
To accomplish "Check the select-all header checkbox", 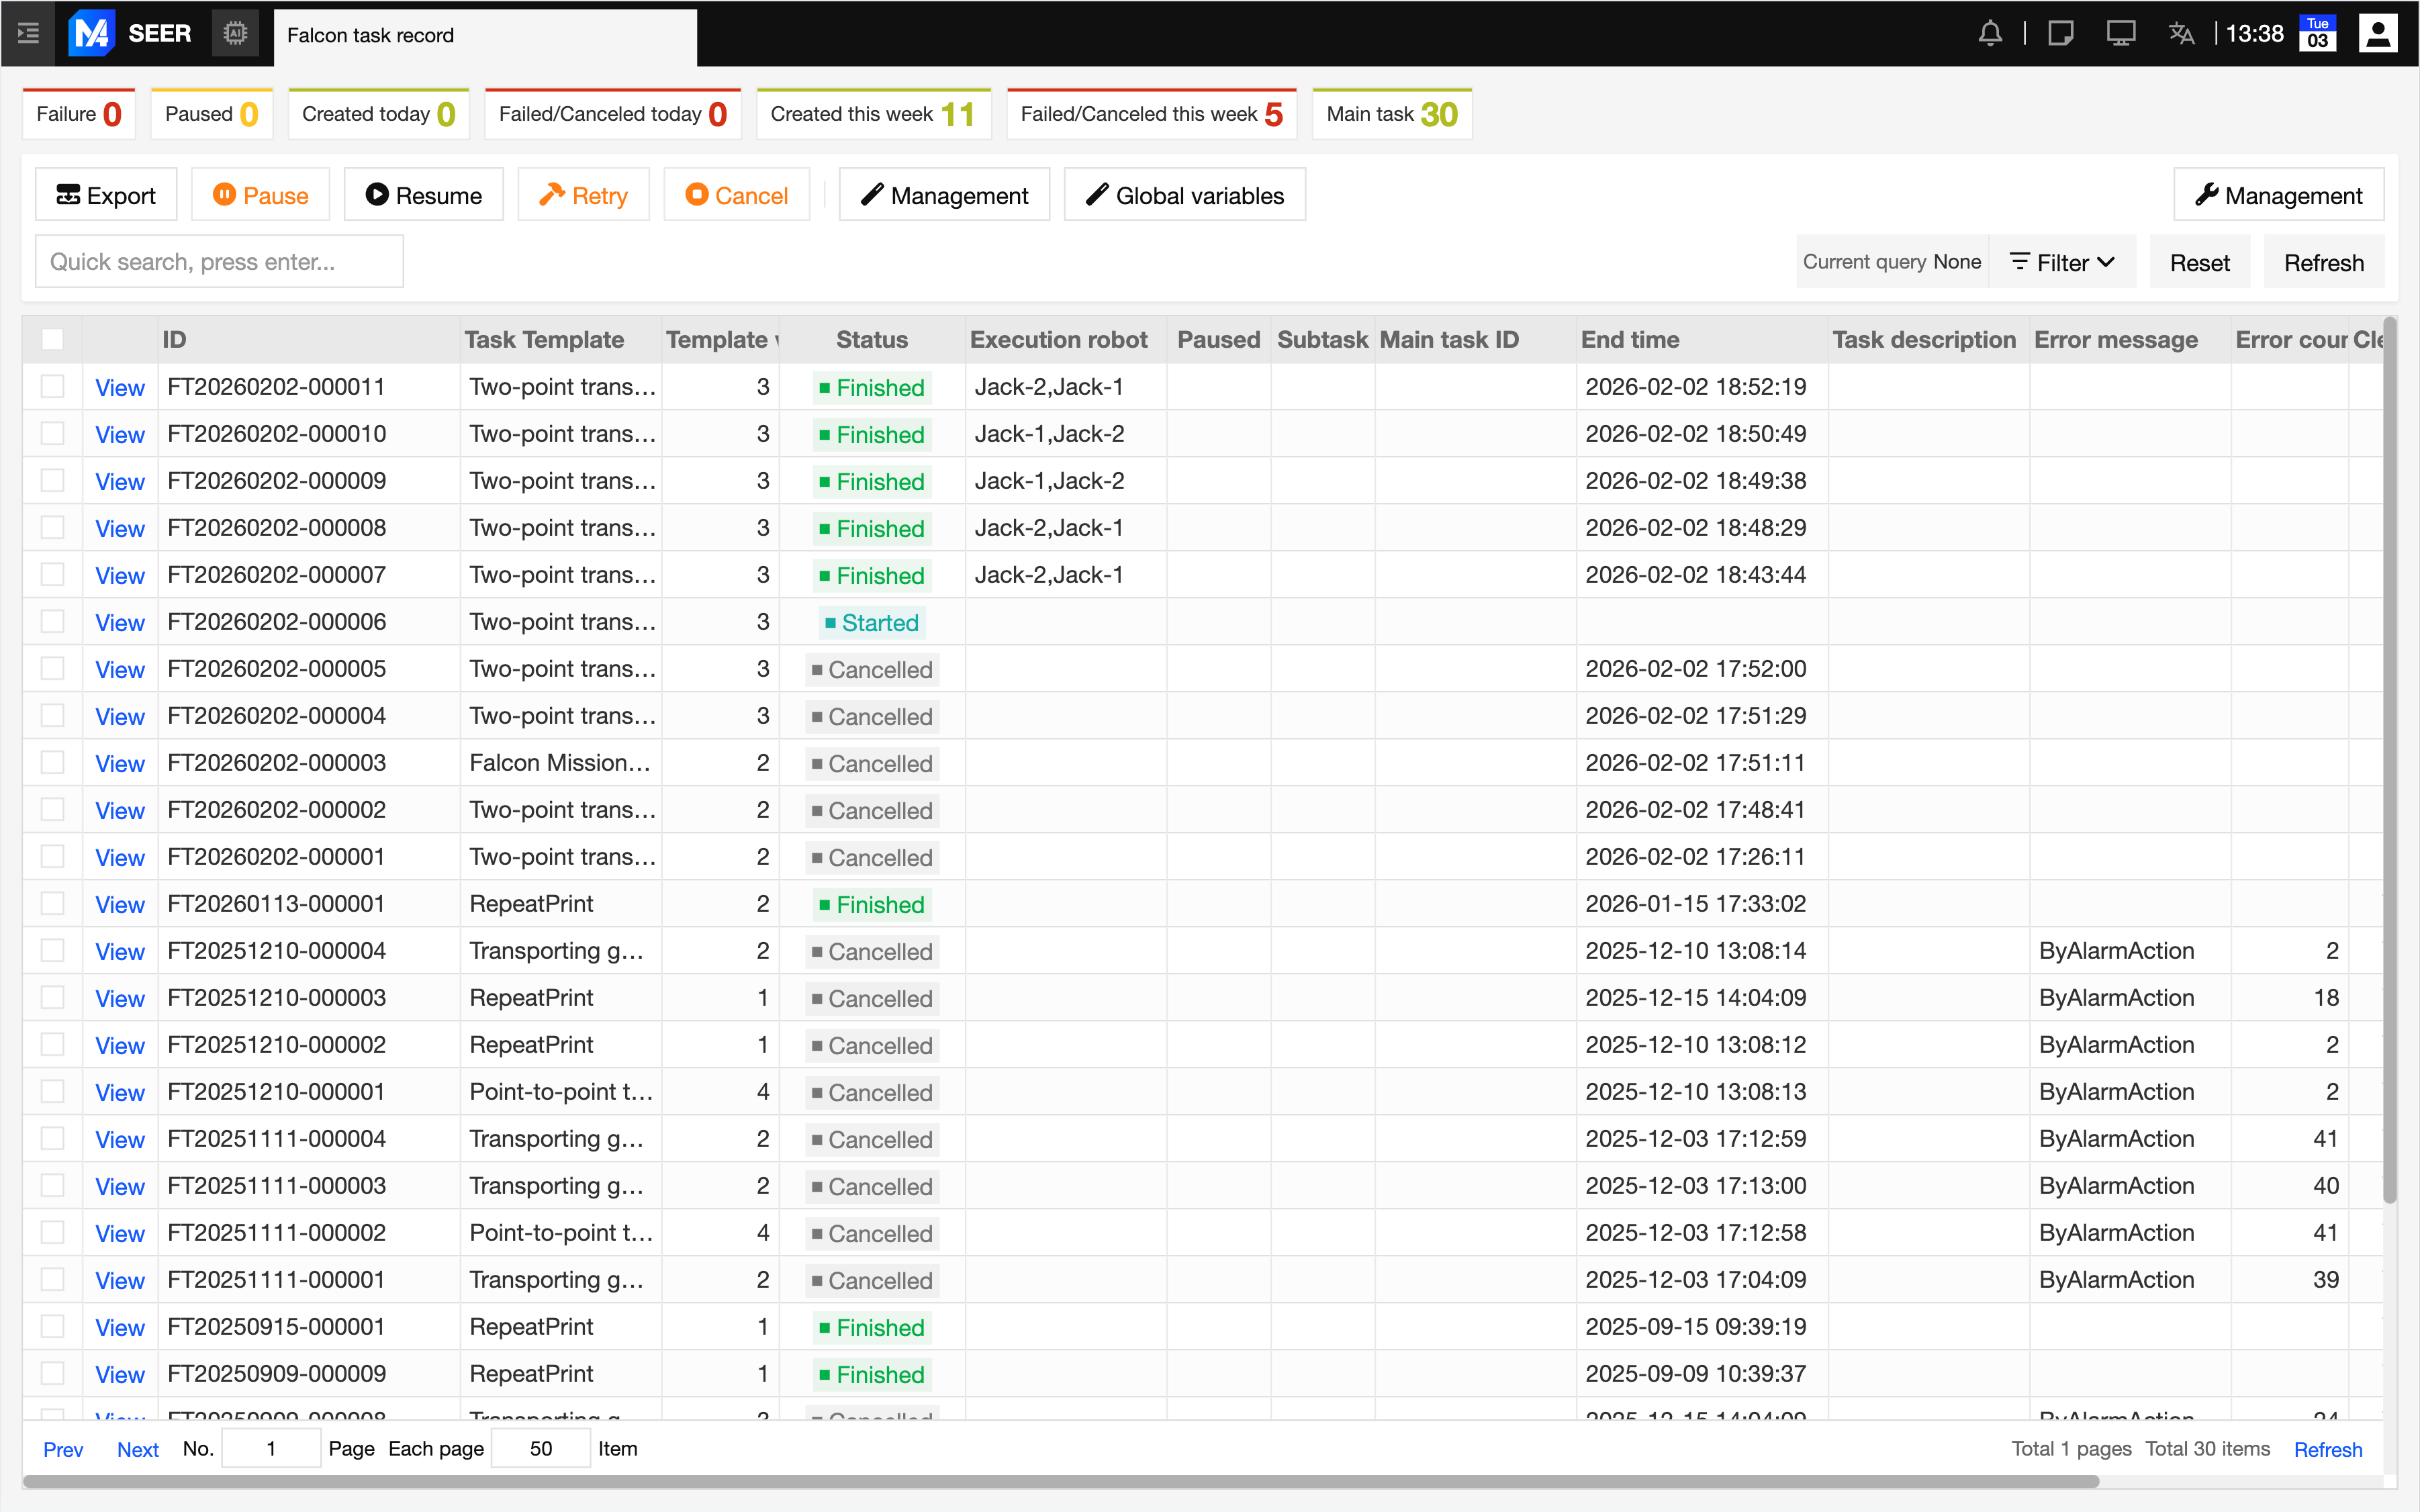I will point(53,340).
